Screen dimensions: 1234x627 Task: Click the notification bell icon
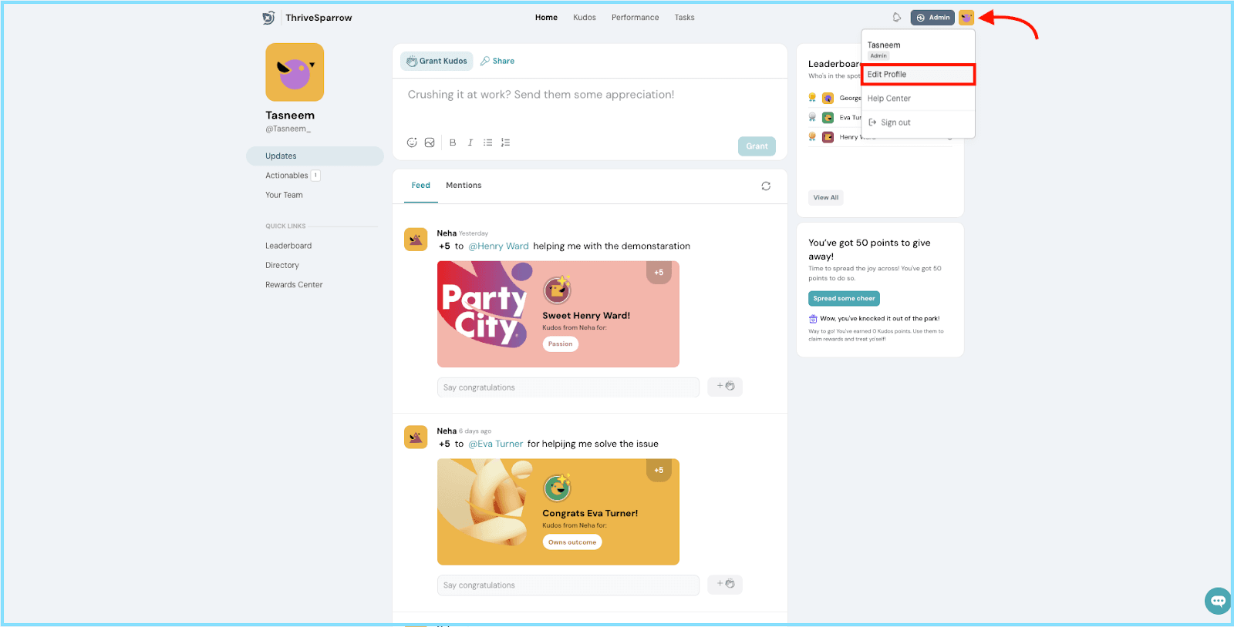coord(897,18)
